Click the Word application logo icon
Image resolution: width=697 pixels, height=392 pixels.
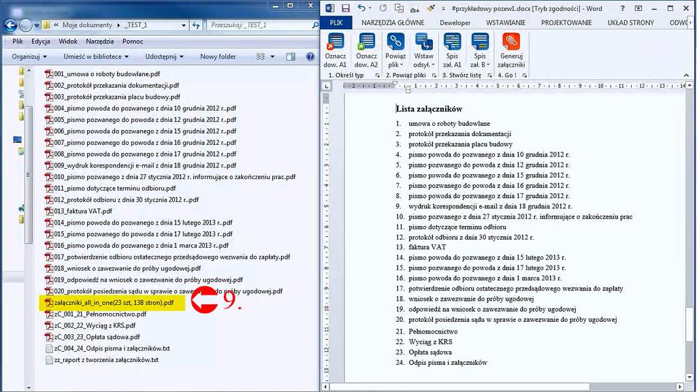tap(329, 8)
